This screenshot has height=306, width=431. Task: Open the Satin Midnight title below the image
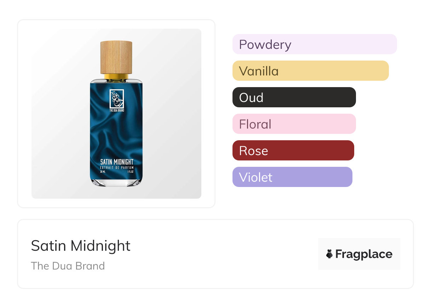81,246
